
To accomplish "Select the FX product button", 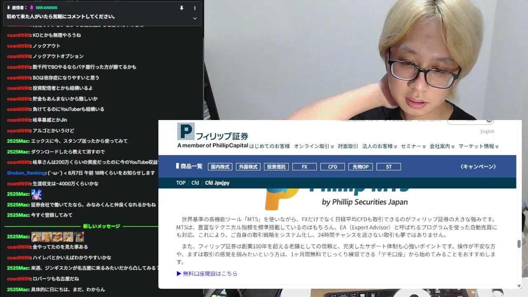I will [304, 167].
